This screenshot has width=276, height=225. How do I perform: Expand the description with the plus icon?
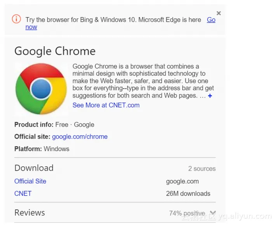[210, 96]
